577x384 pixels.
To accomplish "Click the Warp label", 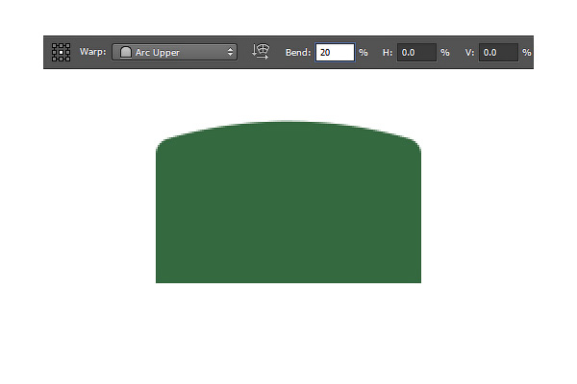I will pos(92,52).
